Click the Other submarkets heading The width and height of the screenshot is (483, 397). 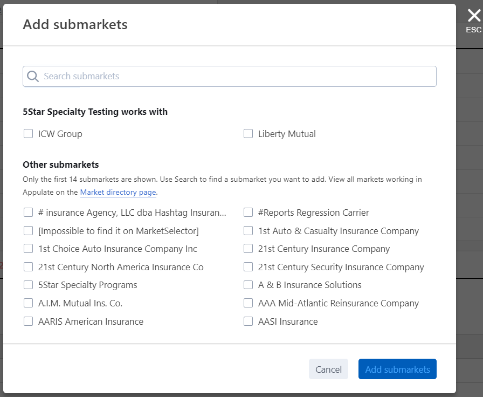61,165
